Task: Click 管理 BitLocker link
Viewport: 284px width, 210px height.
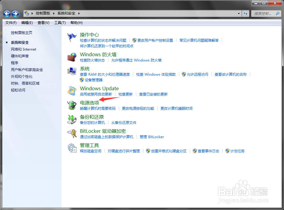Action: (x=152, y=137)
